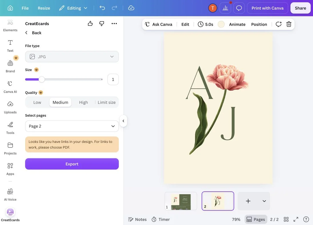Go Back in CreatEcards panel
The image size is (313, 225).
tap(33, 33)
